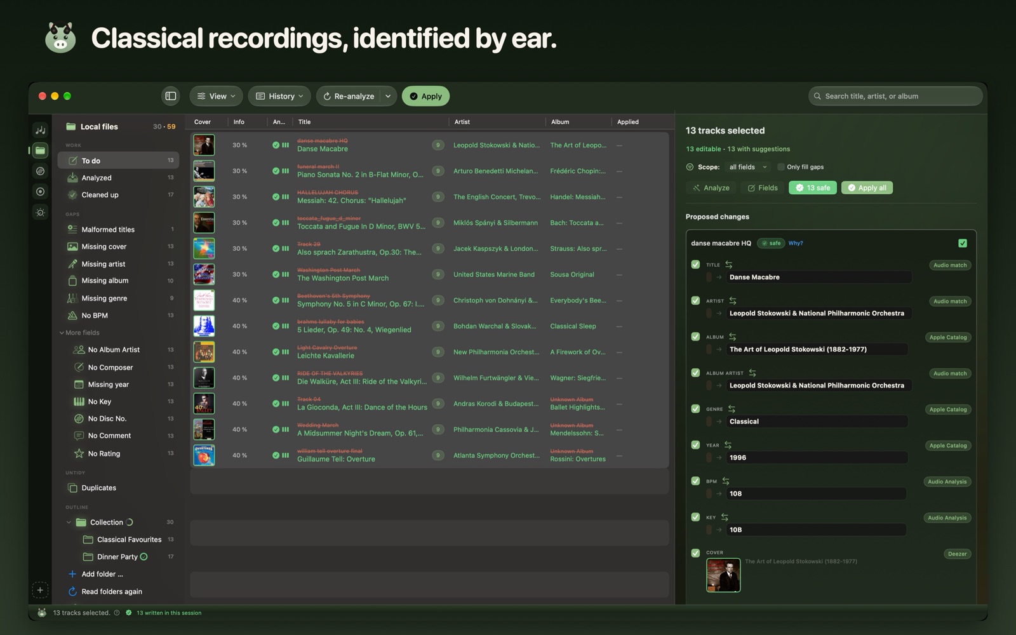
Task: Click the search title, artist, or album field
Action: pos(895,96)
